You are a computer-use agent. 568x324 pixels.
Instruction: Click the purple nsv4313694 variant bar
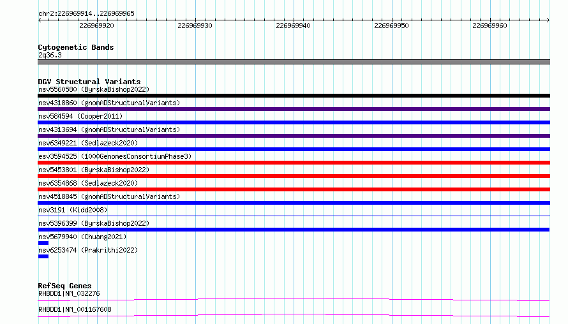tap(294, 136)
